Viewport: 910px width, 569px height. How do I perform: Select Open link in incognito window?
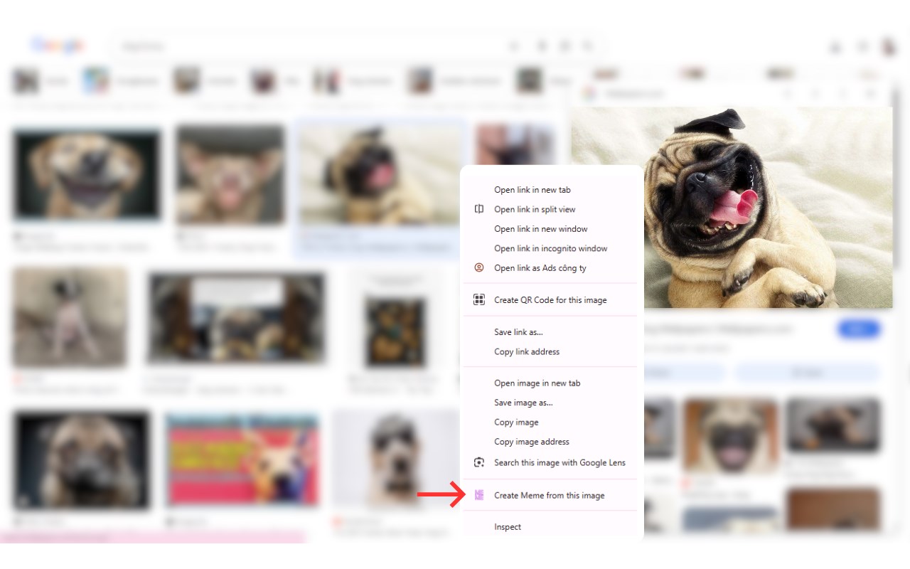tap(552, 248)
